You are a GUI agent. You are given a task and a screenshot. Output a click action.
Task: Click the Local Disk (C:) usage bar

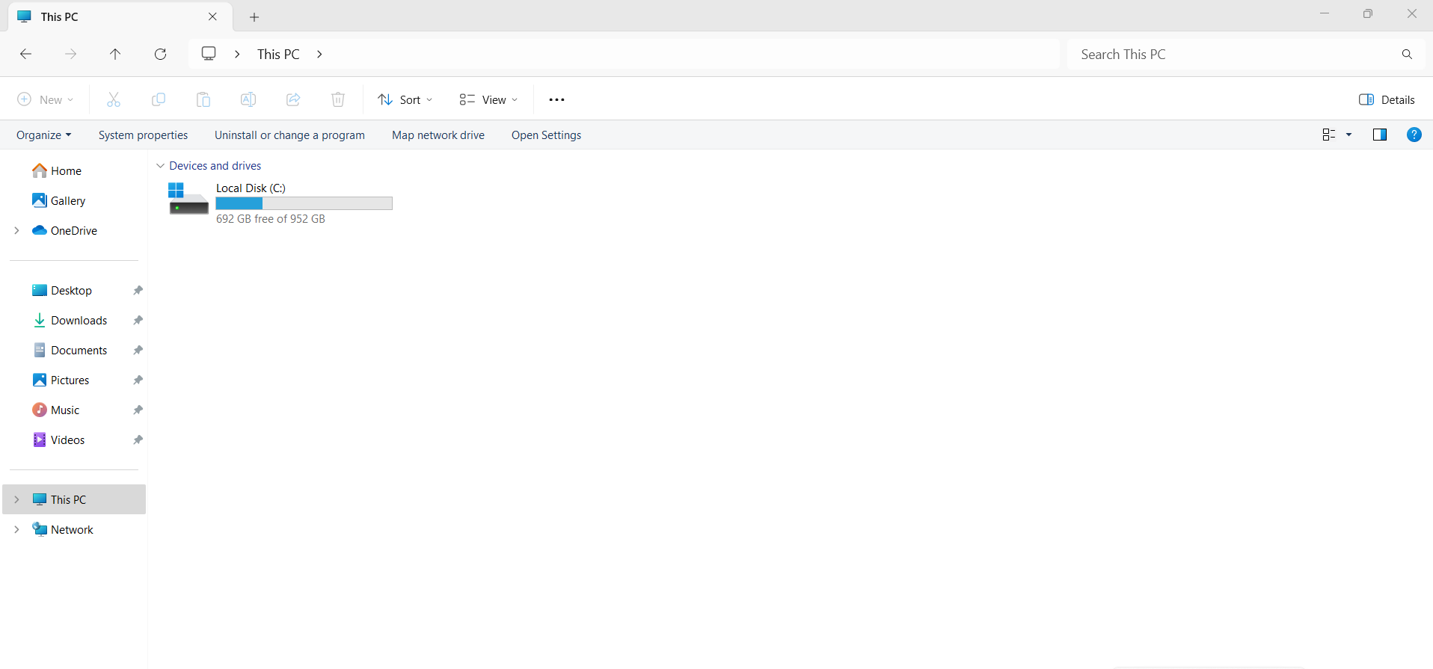point(304,203)
